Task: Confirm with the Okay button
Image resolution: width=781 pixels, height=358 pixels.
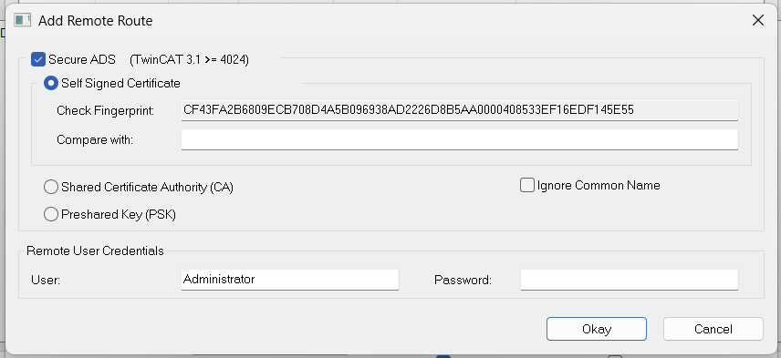Action: coord(596,329)
